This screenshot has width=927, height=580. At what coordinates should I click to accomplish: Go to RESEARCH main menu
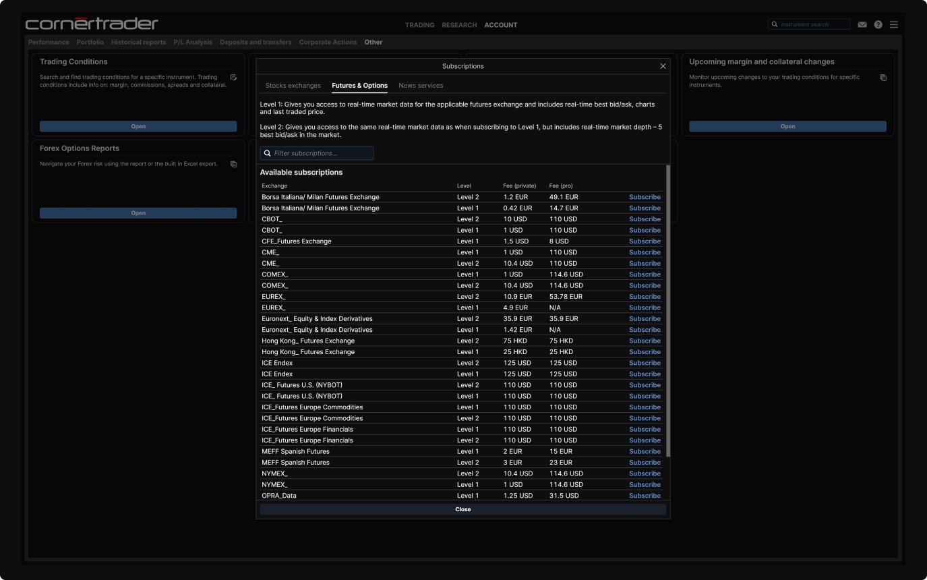pyautogui.click(x=459, y=25)
